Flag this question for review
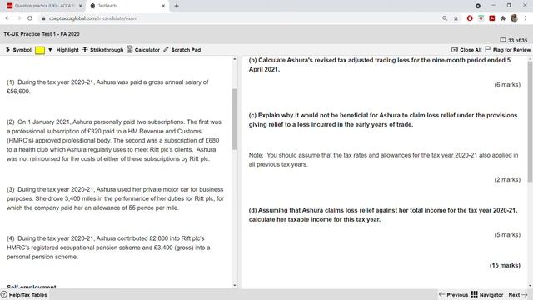This screenshot has width=533, height=300. (508, 50)
